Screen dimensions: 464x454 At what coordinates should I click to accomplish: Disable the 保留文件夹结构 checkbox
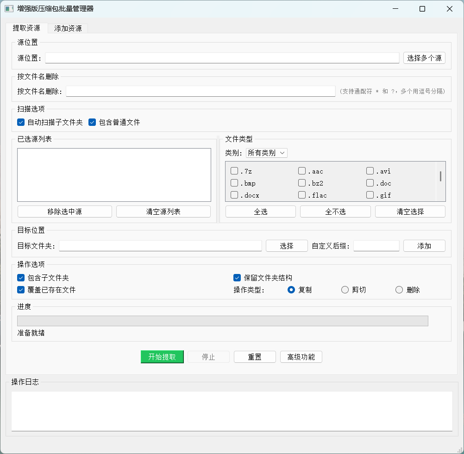237,278
